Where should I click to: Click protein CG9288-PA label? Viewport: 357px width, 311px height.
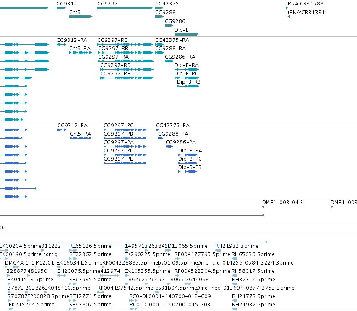pyautogui.click(x=173, y=134)
